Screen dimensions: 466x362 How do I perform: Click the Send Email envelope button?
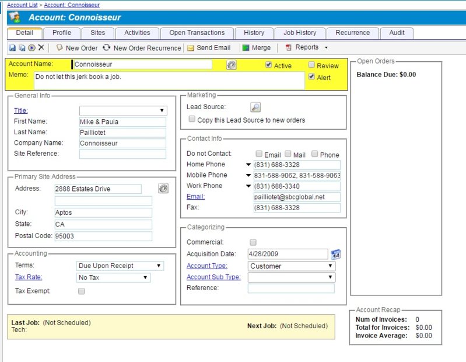[209, 48]
